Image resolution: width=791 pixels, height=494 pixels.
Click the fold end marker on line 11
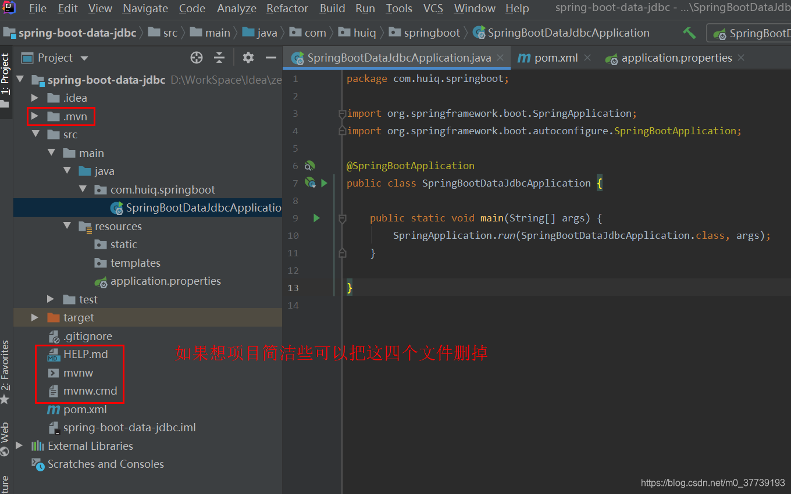[343, 253]
